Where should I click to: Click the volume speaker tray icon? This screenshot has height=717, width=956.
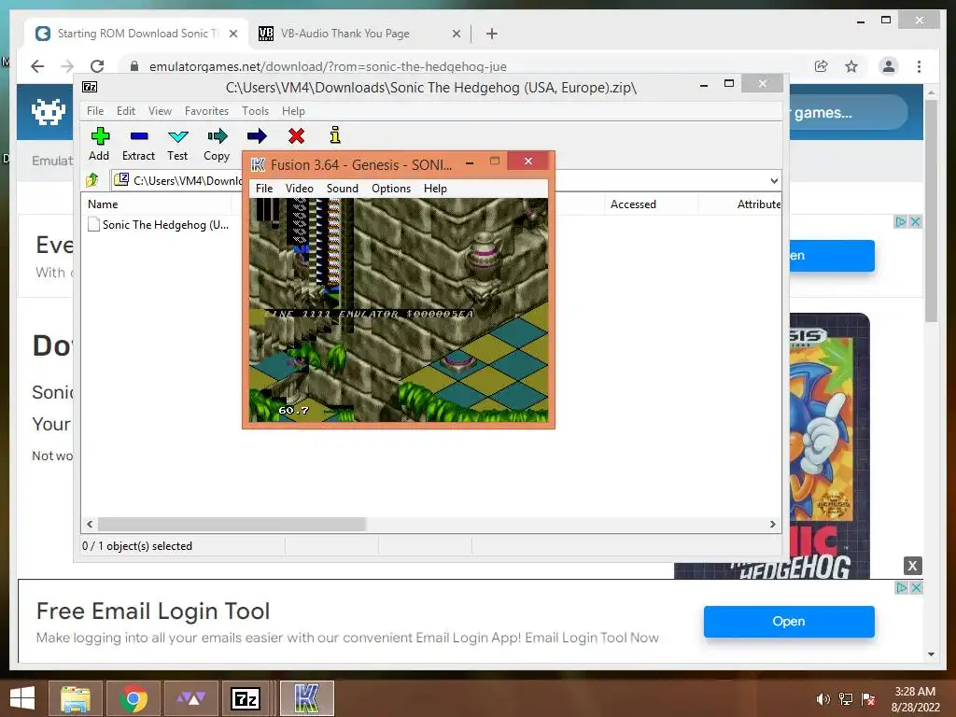point(822,698)
